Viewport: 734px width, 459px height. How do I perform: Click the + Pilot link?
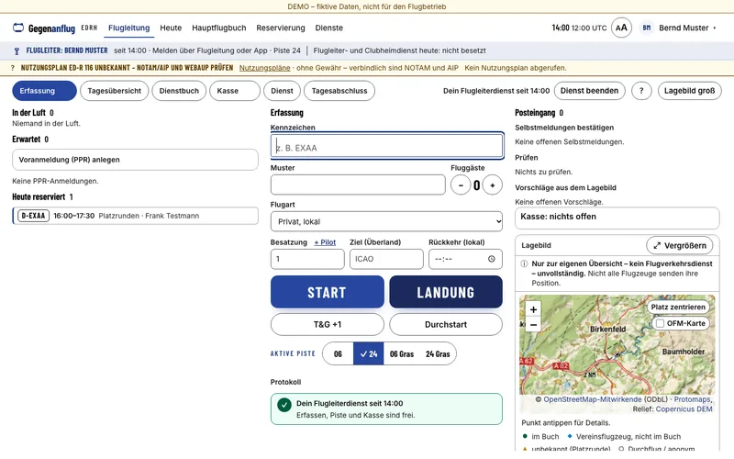[x=325, y=242]
